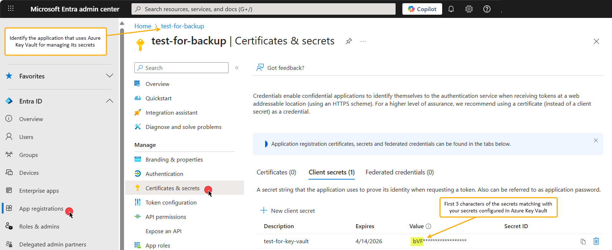Open the Copilot button

pos(422,9)
